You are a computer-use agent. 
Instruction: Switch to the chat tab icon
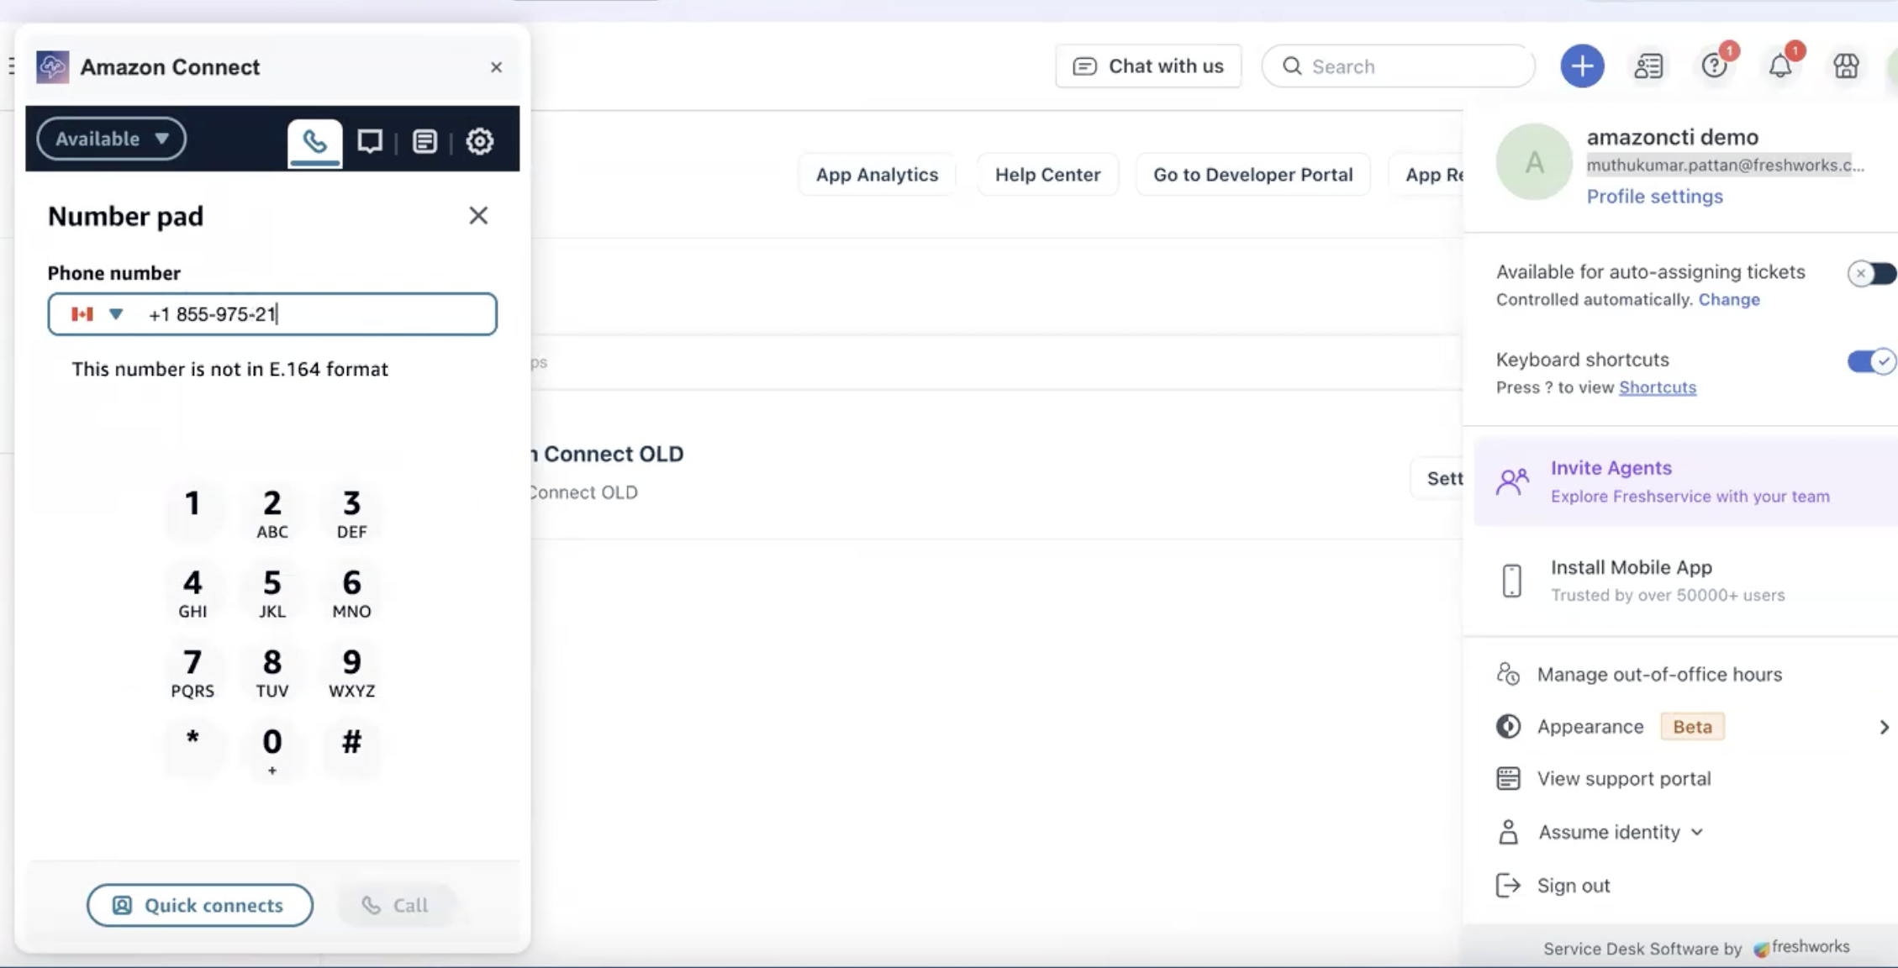[x=370, y=141]
